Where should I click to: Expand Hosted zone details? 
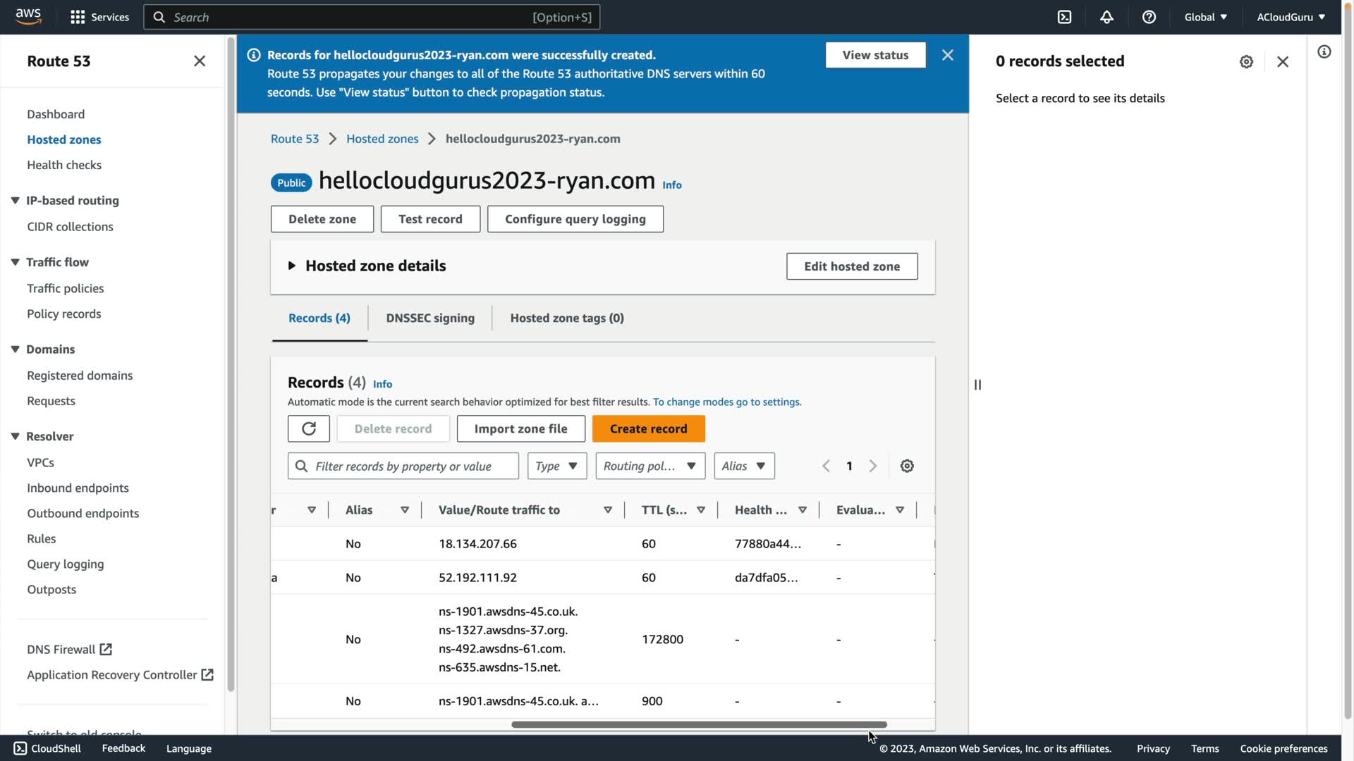tap(291, 266)
